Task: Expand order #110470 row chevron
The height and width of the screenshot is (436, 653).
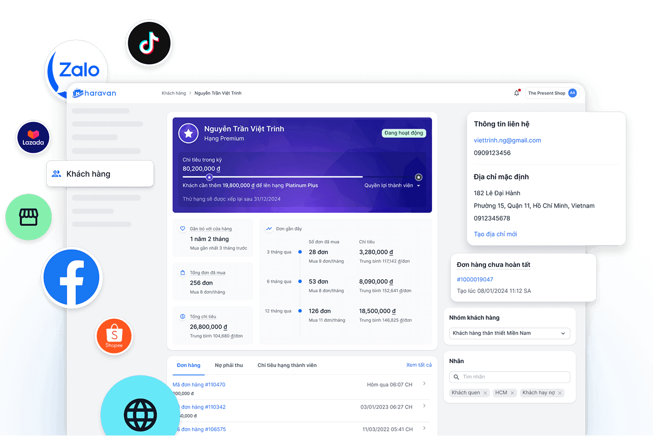Action: click(x=424, y=384)
